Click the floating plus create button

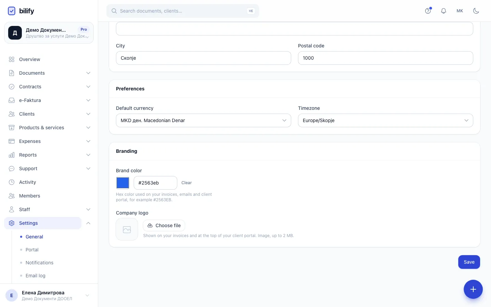click(473, 289)
